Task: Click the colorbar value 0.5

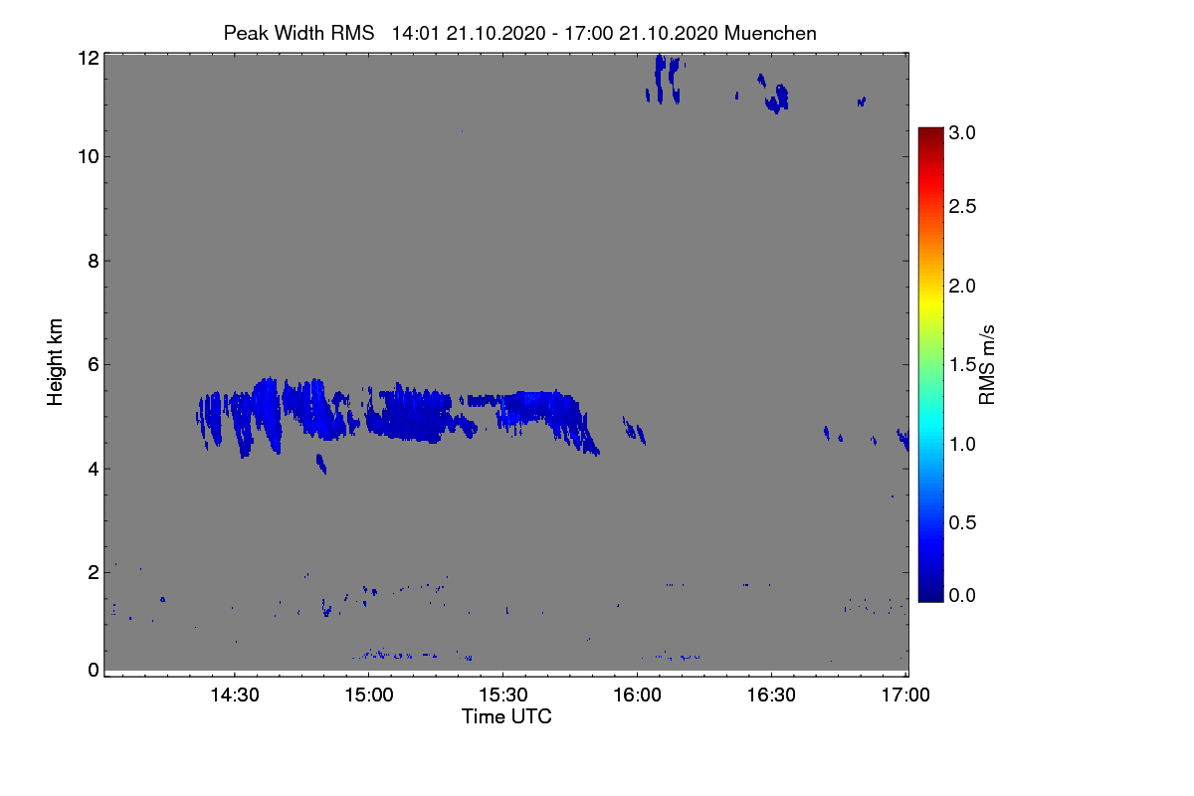Action: (961, 522)
